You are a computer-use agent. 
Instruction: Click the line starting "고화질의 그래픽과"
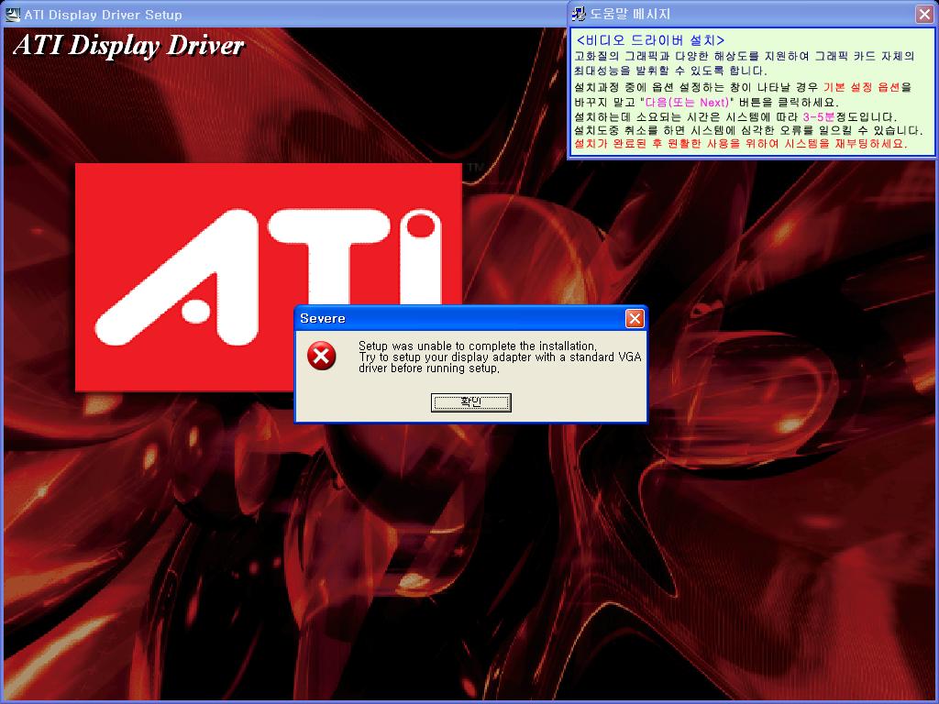745,56
